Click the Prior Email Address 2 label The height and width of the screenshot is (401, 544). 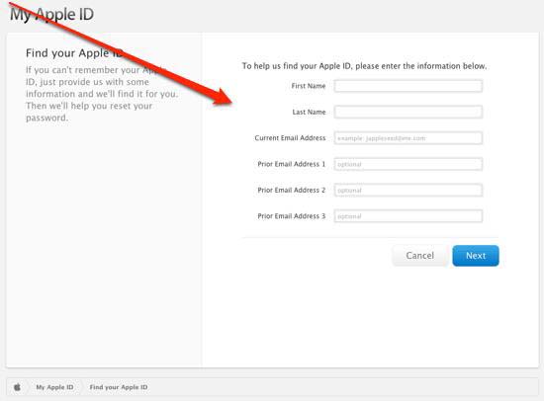(292, 190)
